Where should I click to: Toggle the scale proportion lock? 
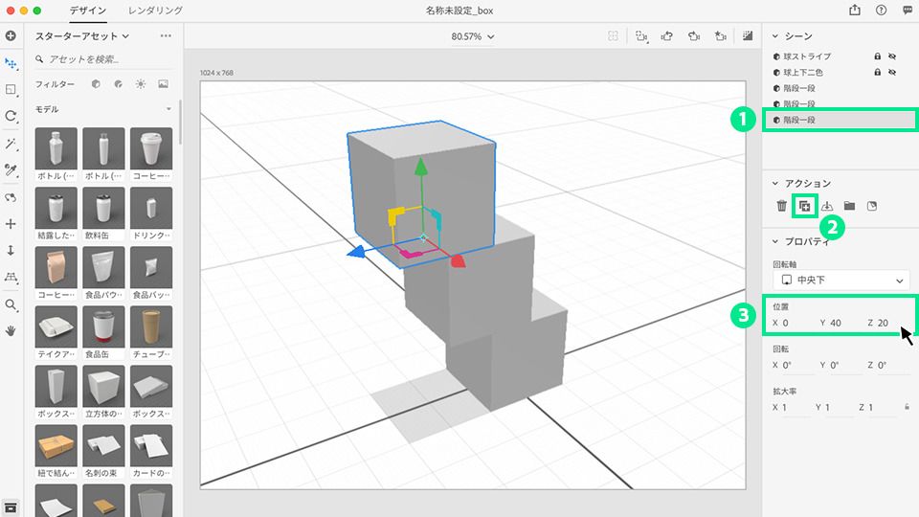tap(907, 408)
